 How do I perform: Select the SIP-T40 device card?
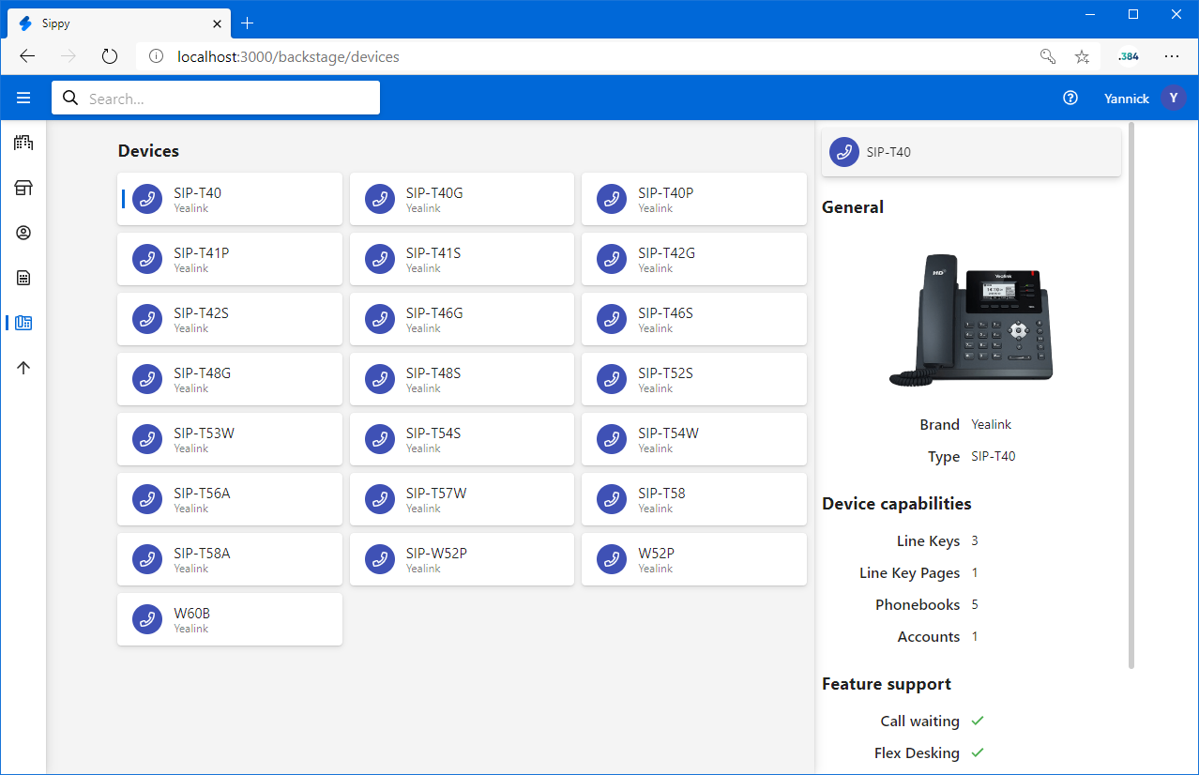pos(230,199)
